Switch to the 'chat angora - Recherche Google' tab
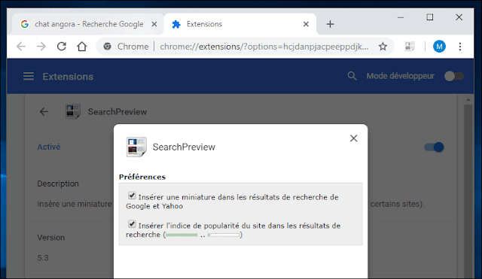The image size is (482, 279). tap(87, 24)
